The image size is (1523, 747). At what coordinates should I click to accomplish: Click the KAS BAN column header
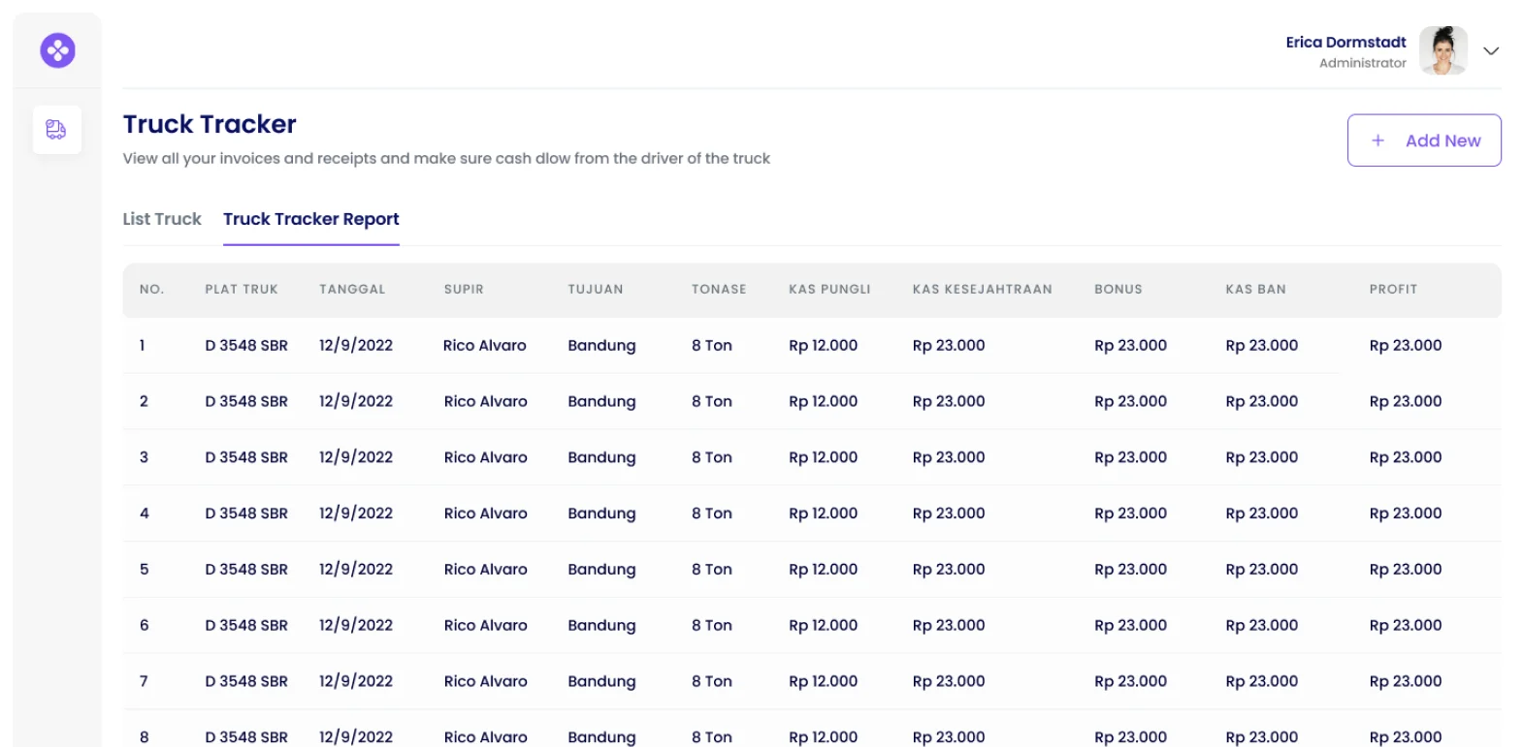click(x=1255, y=290)
